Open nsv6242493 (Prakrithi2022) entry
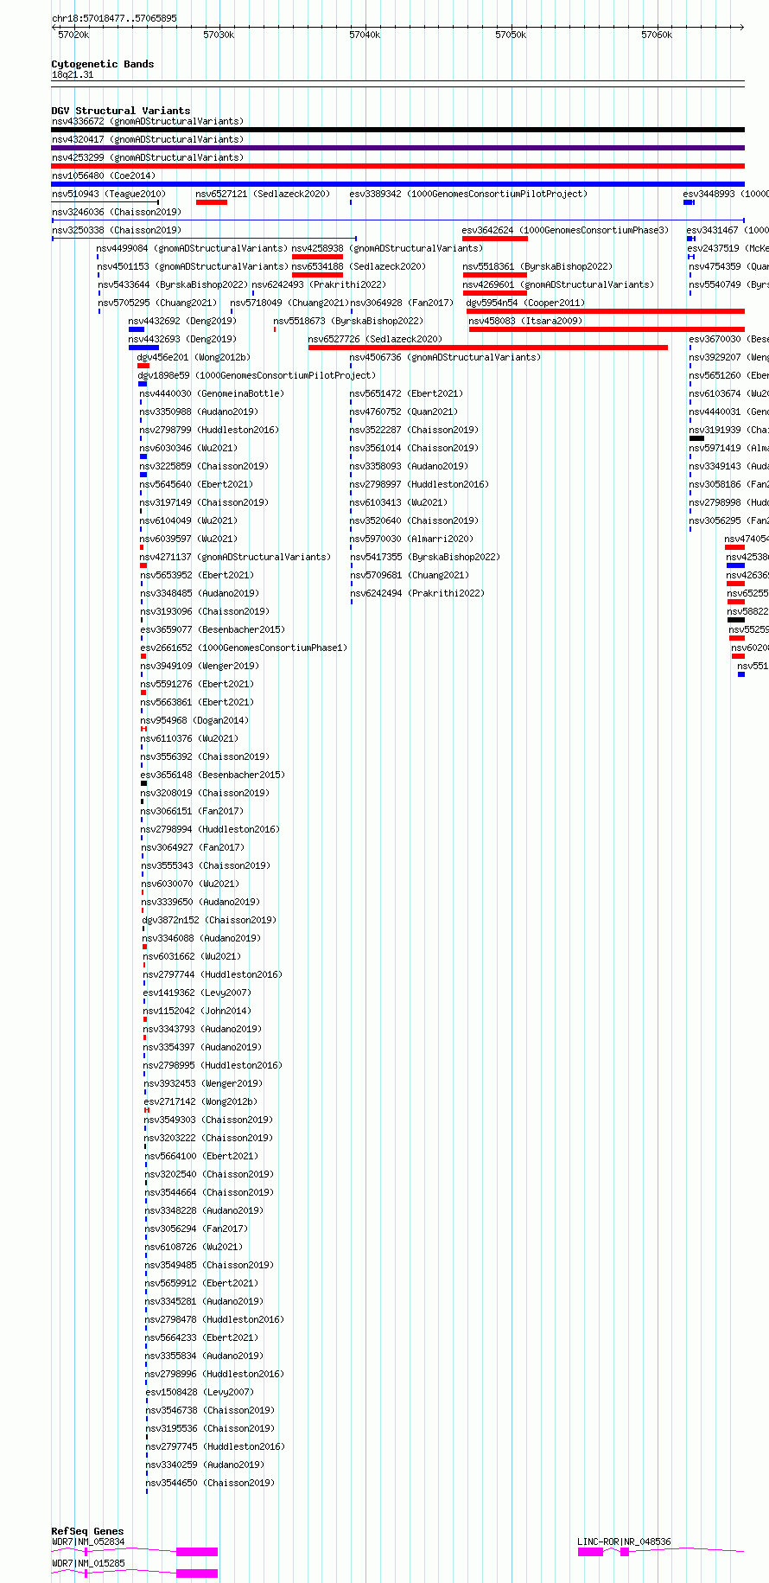Viewport: 769px width, 1583px height. point(319,284)
